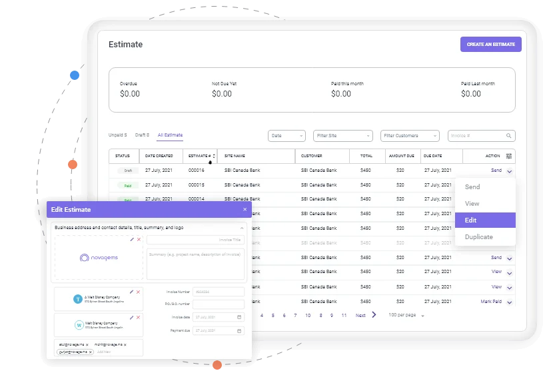Collapse the business address section chevron

(245, 227)
